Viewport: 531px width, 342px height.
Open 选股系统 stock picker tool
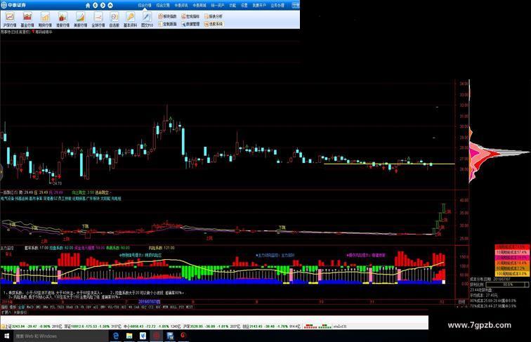[x=214, y=24]
